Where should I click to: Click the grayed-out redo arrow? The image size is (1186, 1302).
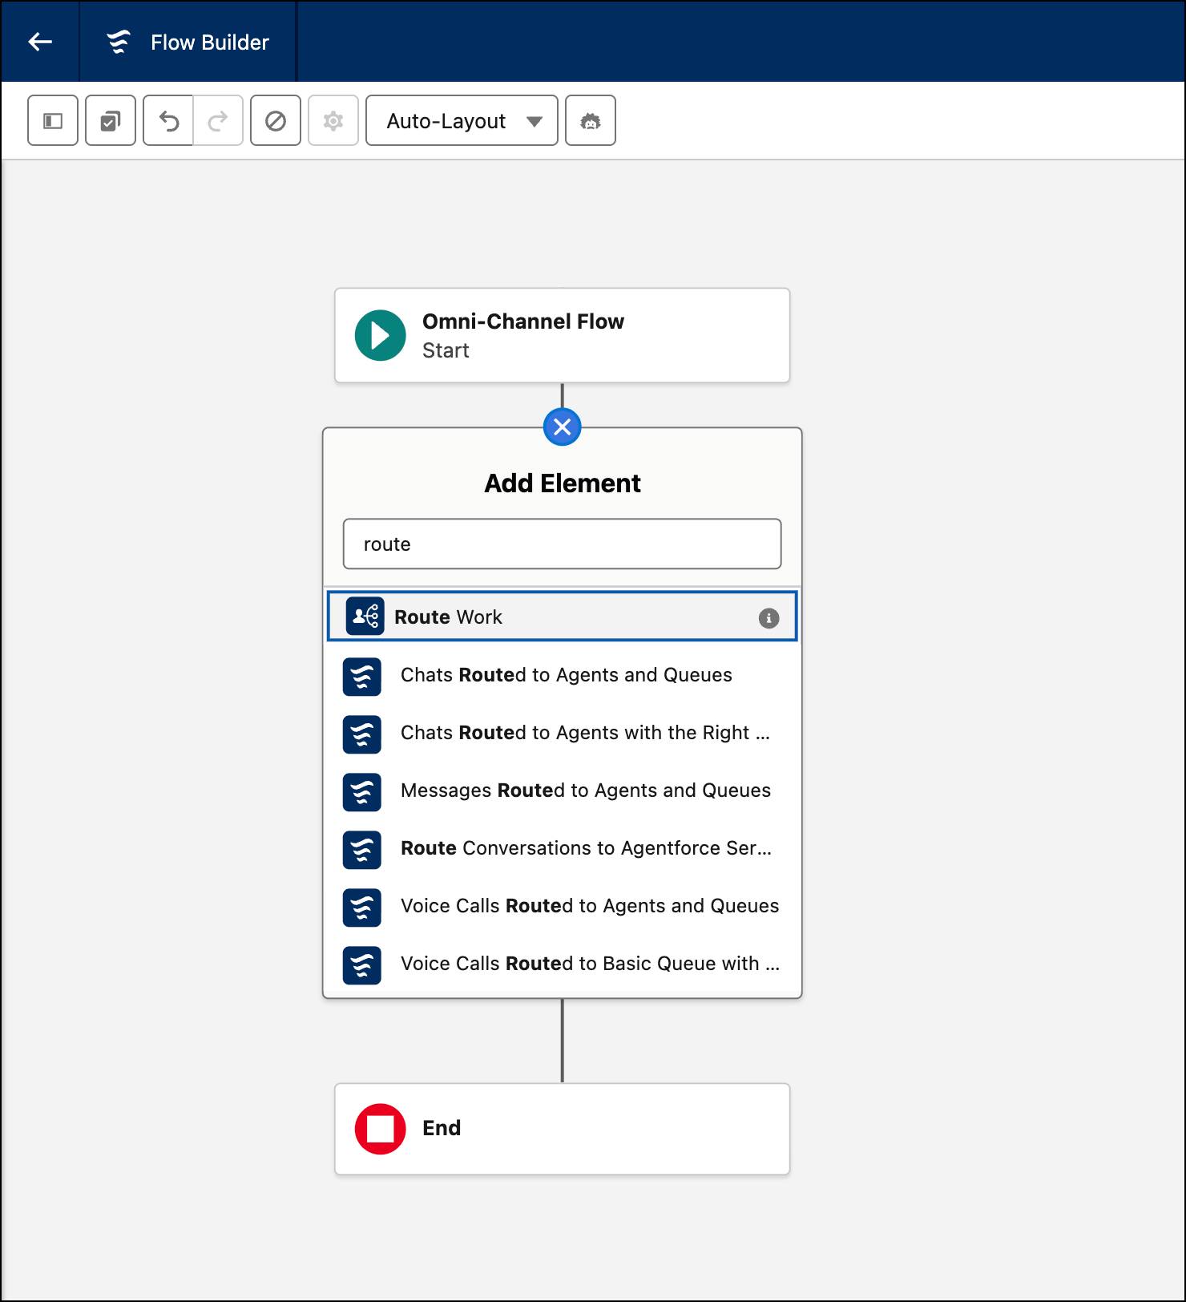(x=218, y=121)
